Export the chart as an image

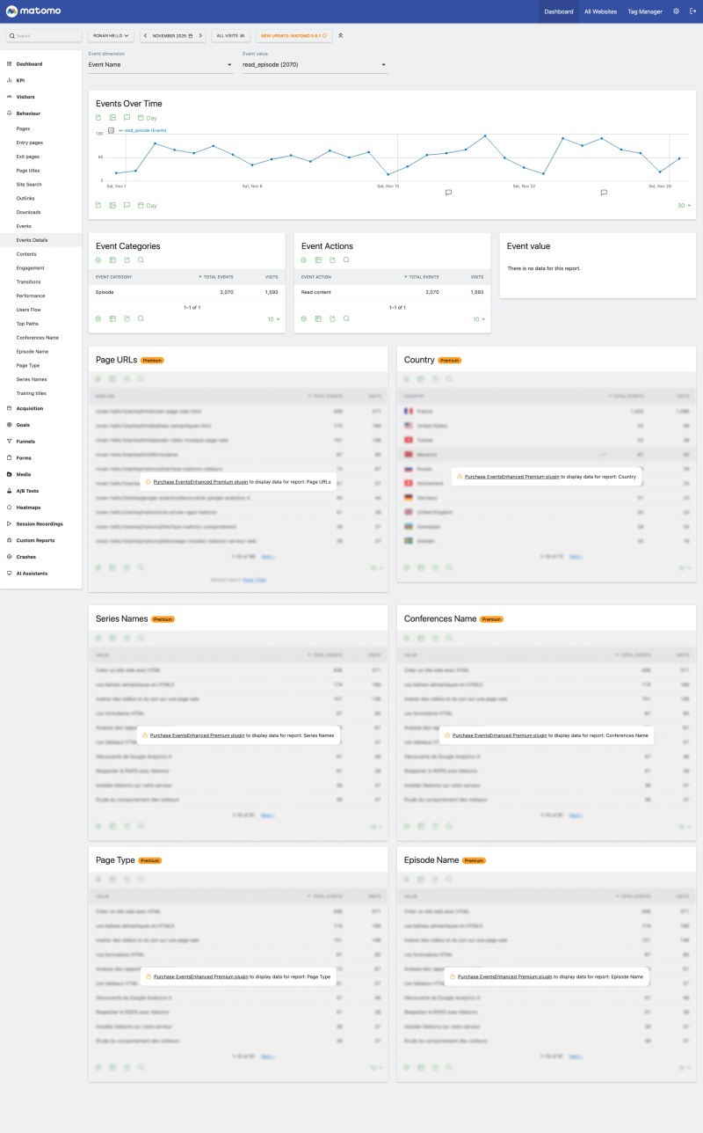point(112,116)
